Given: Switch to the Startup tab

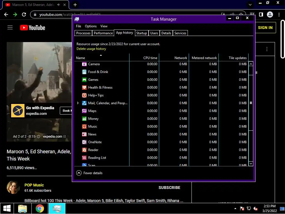Looking at the screenshot, I should point(142,33).
